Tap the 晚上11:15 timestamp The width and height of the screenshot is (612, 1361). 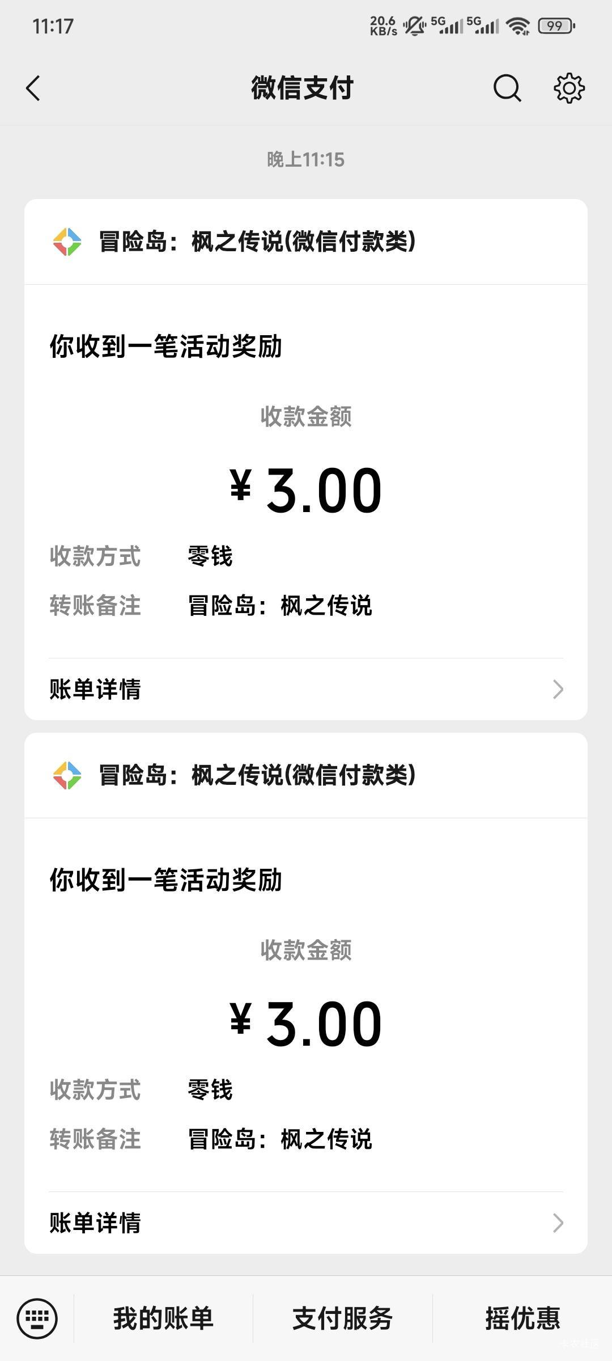306,160
